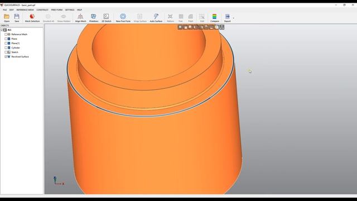The image size is (357, 201).
Task: Select the Plane(1) label in Objects tree
Action: [16, 43]
